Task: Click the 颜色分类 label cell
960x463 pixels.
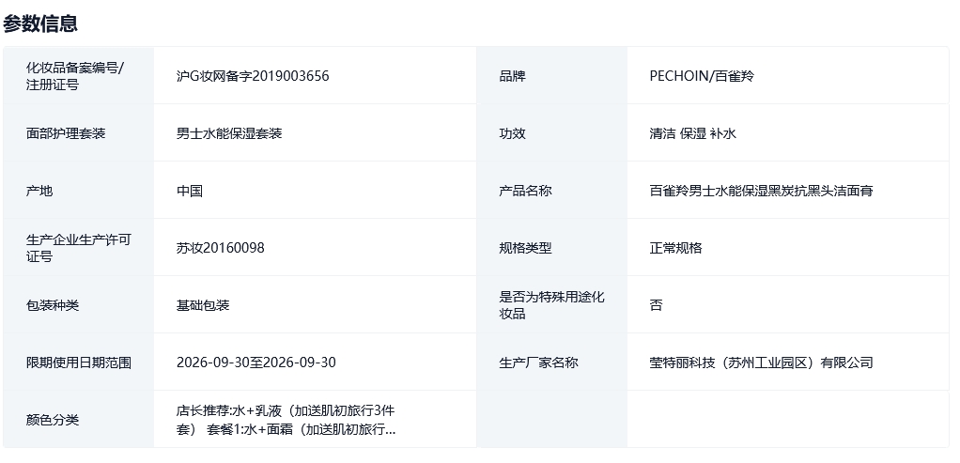Action: click(53, 420)
